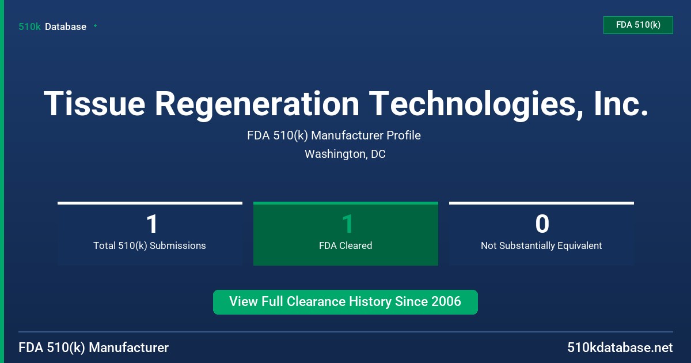The width and height of the screenshot is (691, 363).
Task: Click the FDA 510(k) Manufacturer Profile subtitle
Action: (334, 135)
